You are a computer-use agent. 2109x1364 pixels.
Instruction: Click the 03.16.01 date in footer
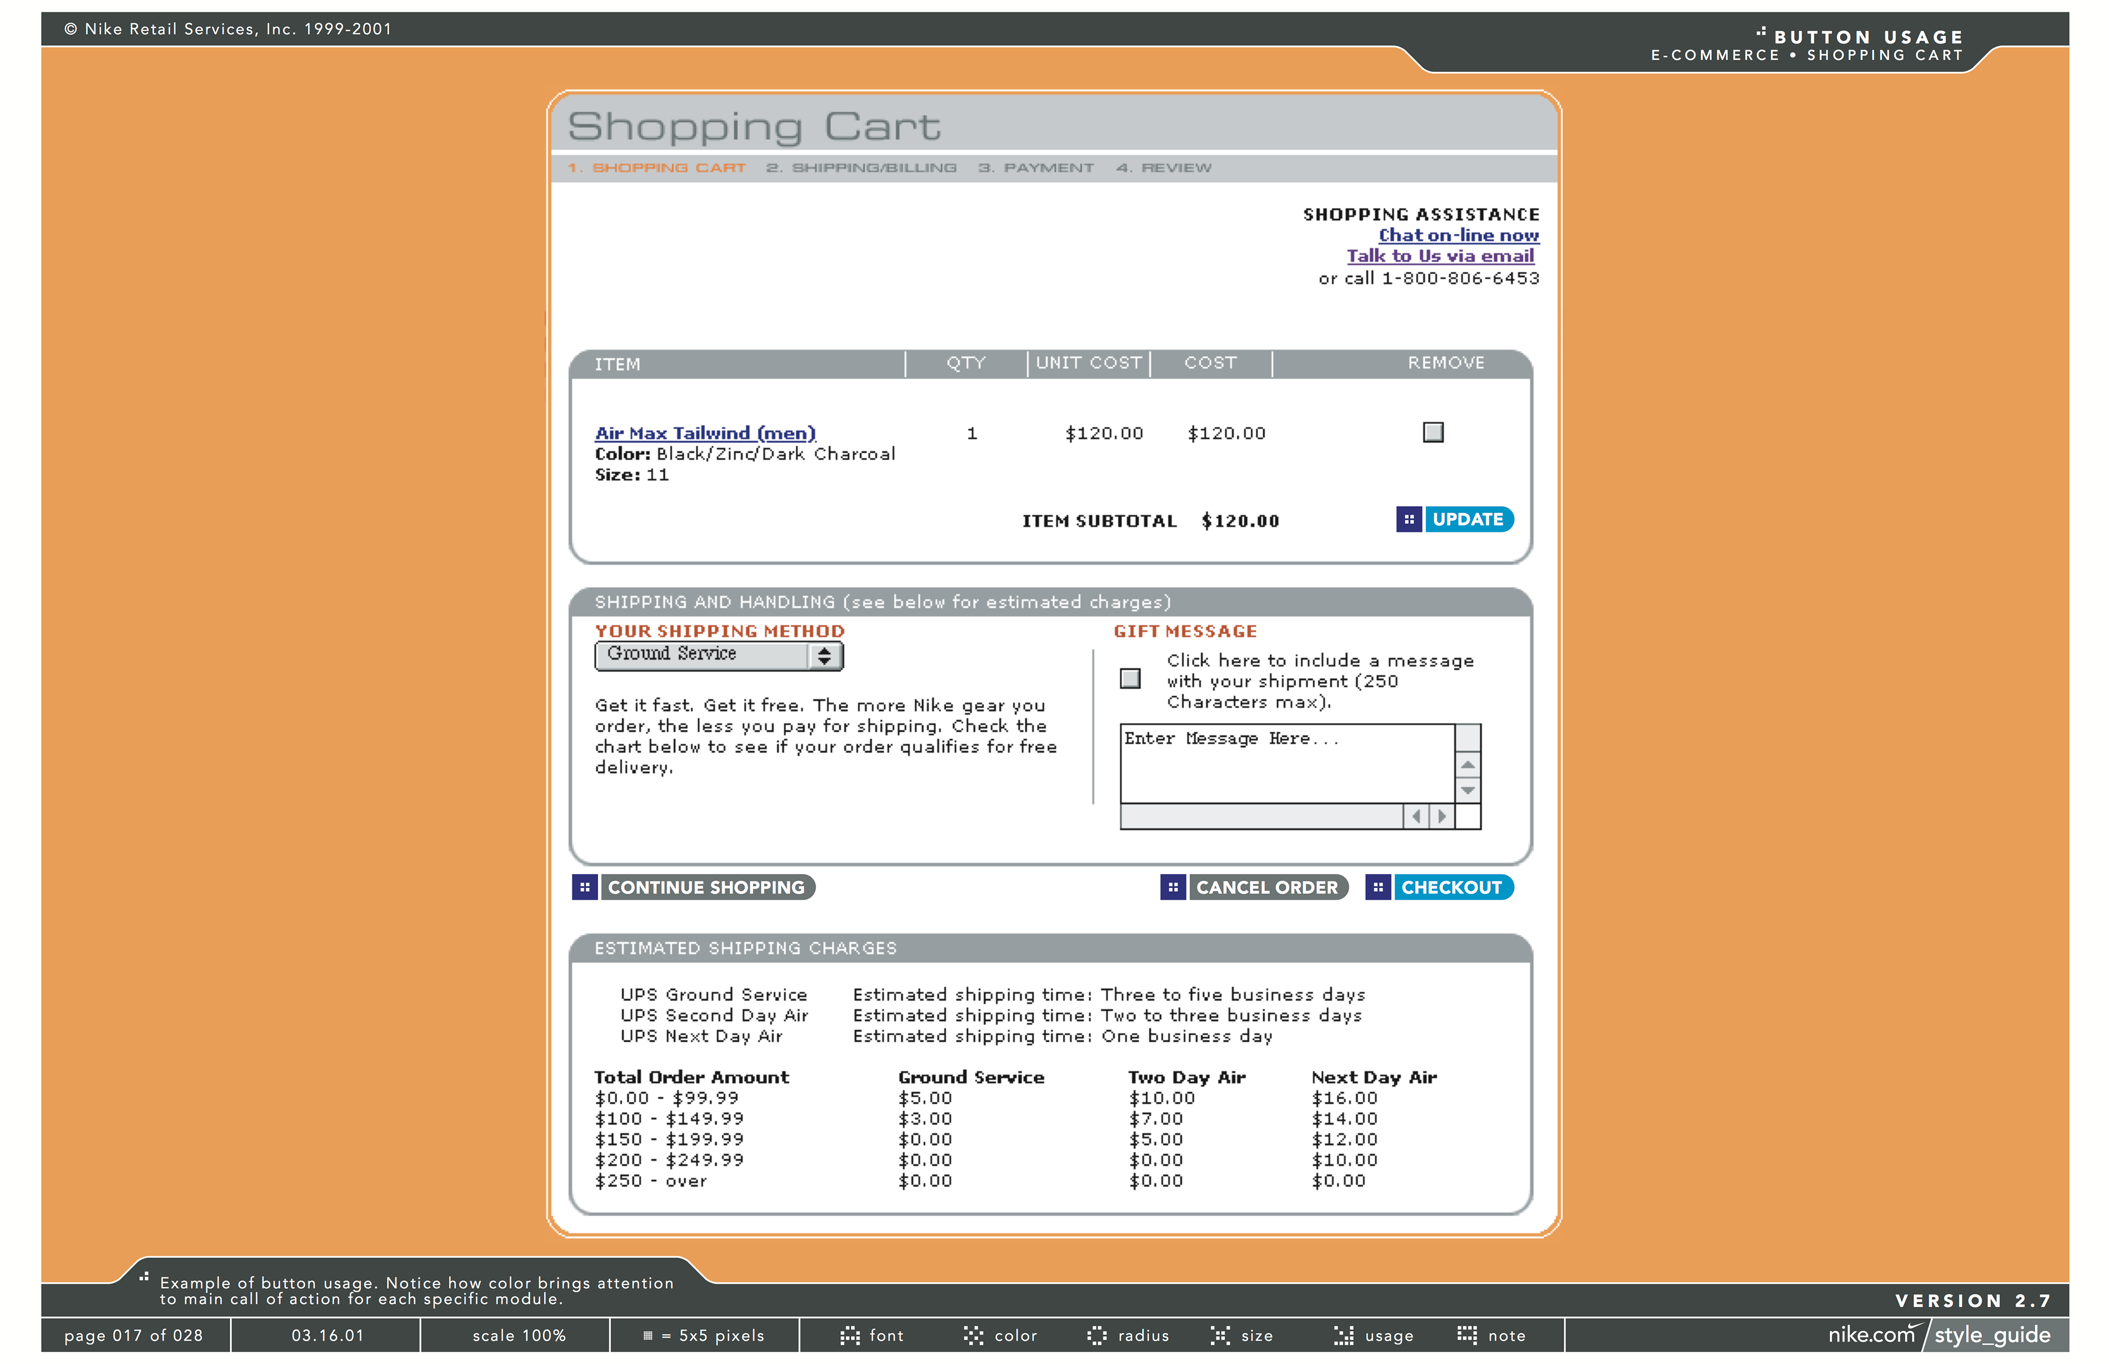pos(328,1335)
